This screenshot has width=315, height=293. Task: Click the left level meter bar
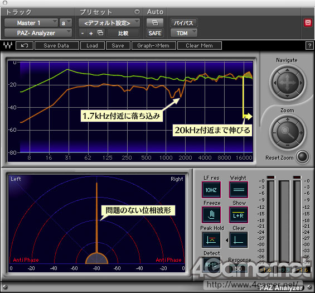pos(271,221)
